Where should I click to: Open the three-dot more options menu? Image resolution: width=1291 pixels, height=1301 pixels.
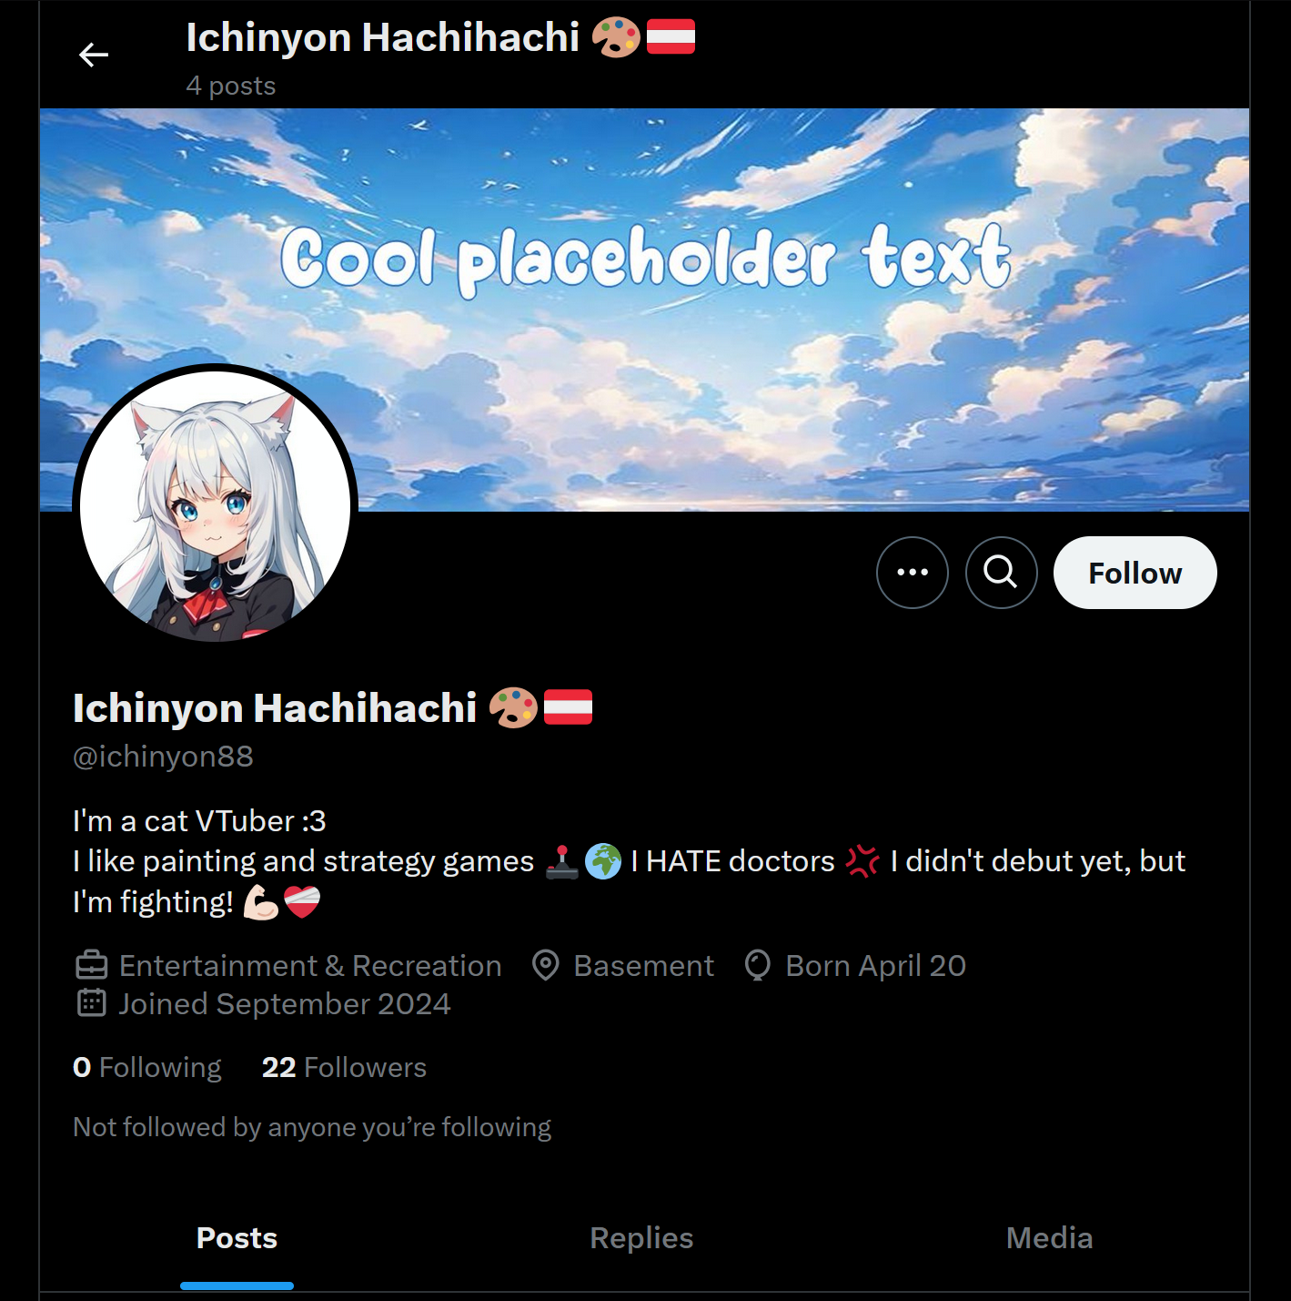point(912,573)
